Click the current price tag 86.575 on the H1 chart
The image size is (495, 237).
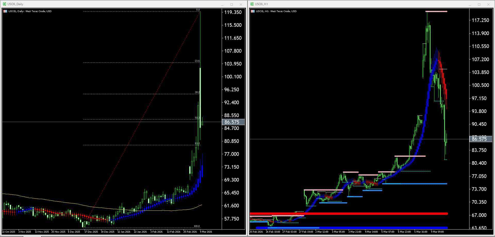[481, 139]
